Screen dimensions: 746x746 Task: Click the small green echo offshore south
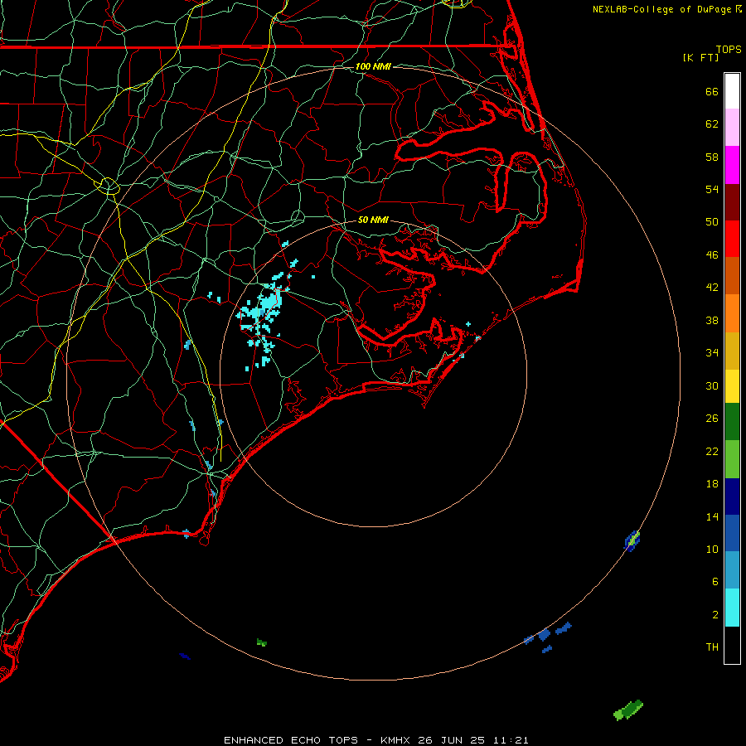point(262,642)
